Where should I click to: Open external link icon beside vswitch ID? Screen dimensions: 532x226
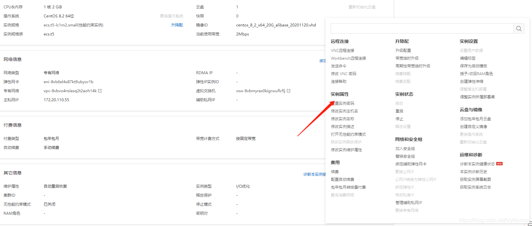pos(289,91)
